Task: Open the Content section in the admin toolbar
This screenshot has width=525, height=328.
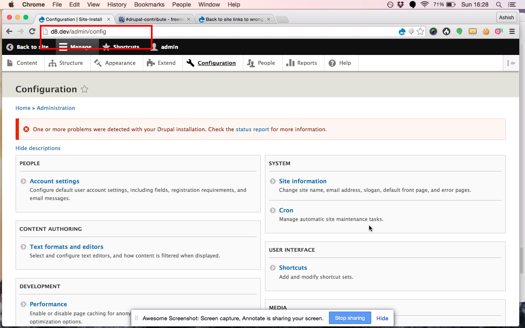Action: coord(23,63)
